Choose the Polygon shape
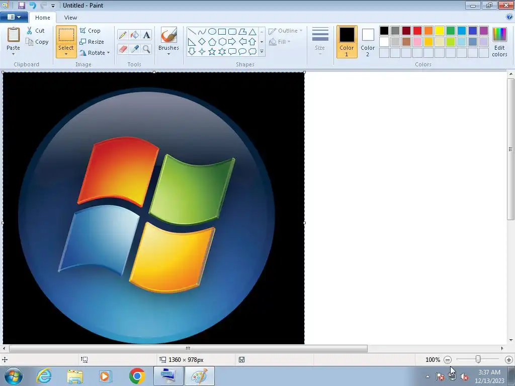The image size is (515, 386). (x=242, y=32)
